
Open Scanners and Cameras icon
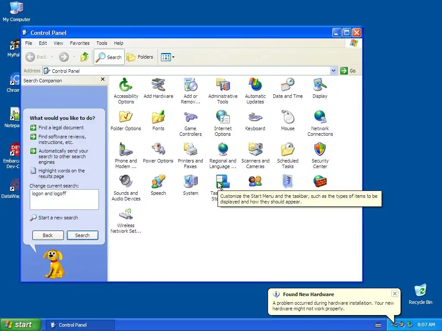click(255, 155)
